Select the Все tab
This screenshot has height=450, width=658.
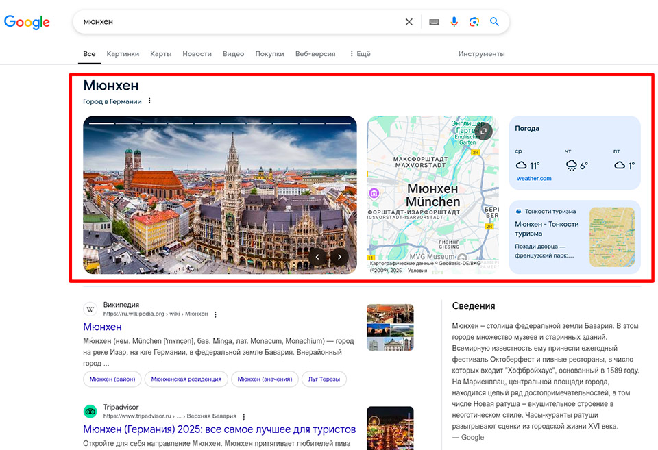click(89, 53)
